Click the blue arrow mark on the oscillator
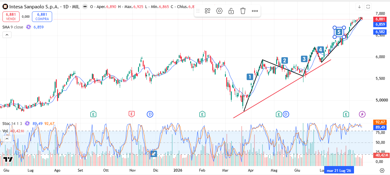 point(154,153)
